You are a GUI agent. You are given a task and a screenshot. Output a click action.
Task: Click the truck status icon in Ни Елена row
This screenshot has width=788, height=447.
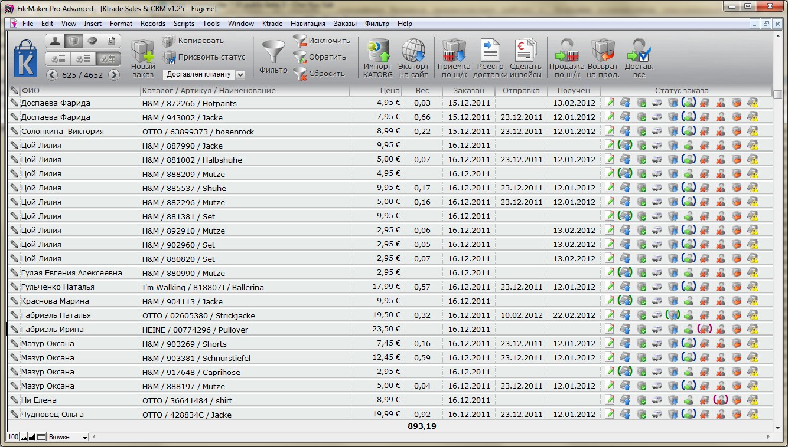[656, 400]
